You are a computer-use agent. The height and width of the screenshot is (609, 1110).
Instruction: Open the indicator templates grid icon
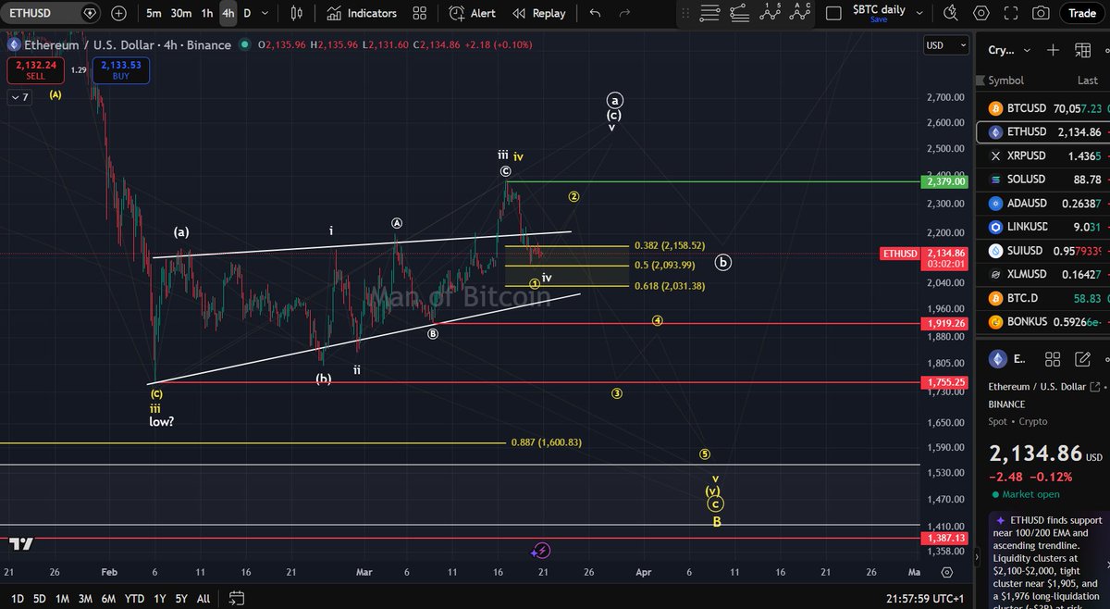420,14
